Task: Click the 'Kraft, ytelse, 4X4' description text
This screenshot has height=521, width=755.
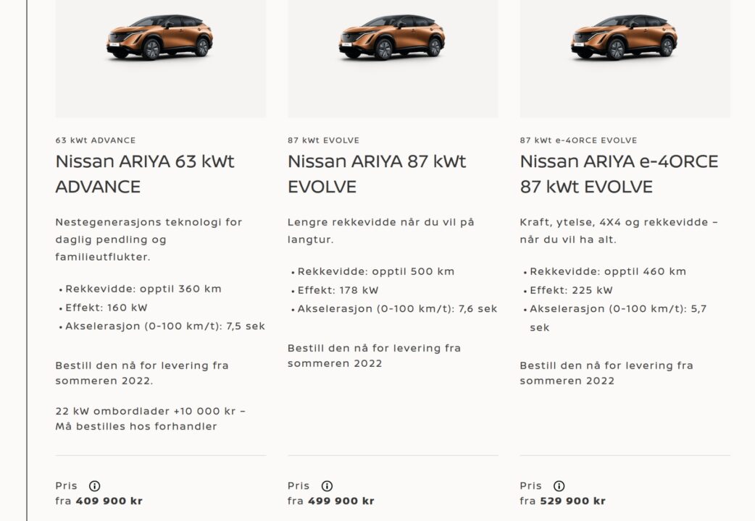Action: click(x=618, y=230)
